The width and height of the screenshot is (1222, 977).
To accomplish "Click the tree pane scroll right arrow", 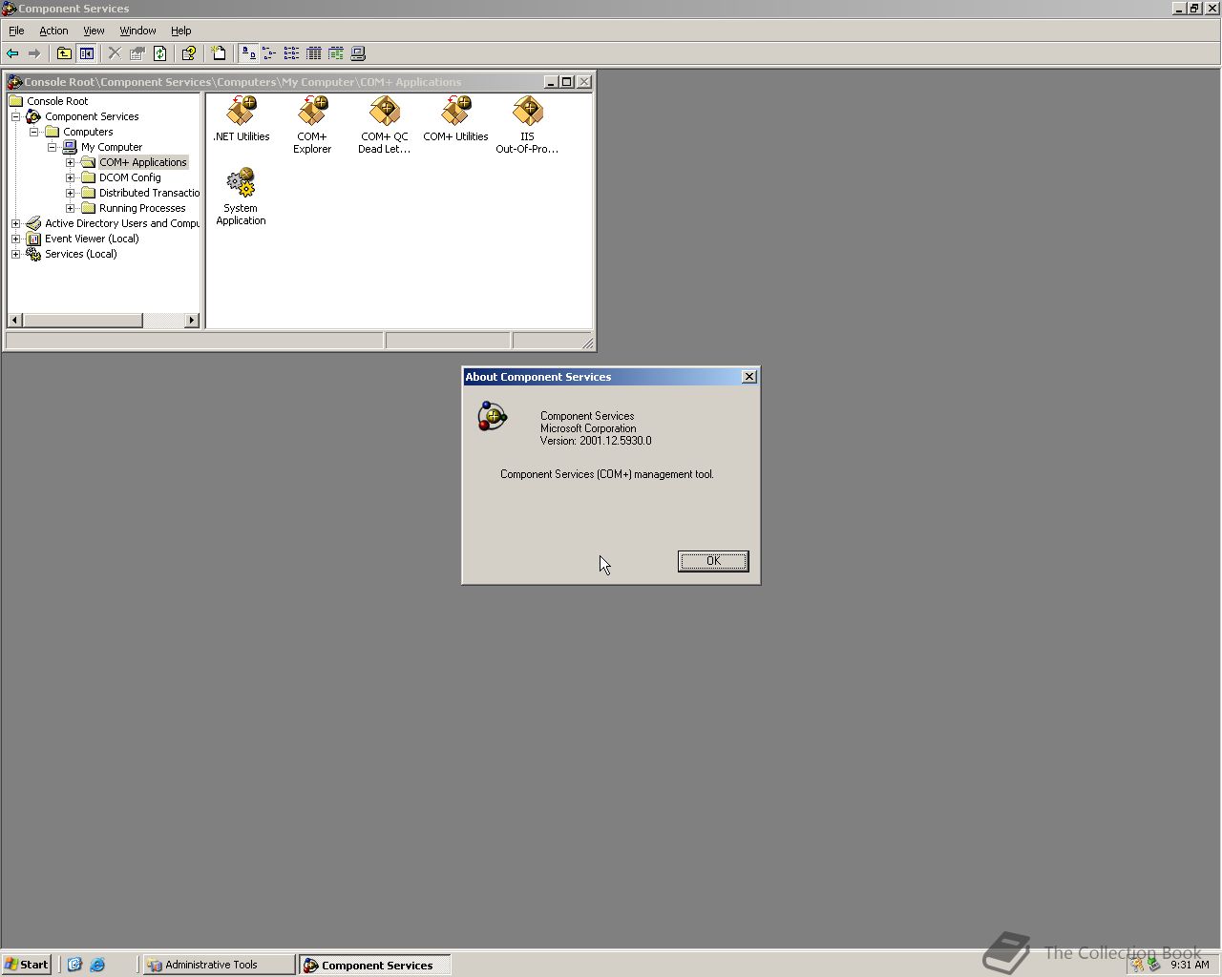I will (192, 321).
